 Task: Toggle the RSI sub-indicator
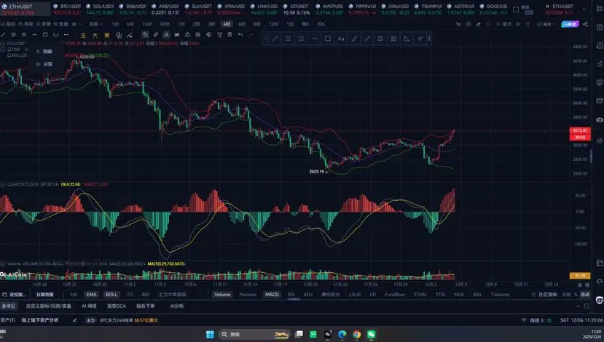291,295
